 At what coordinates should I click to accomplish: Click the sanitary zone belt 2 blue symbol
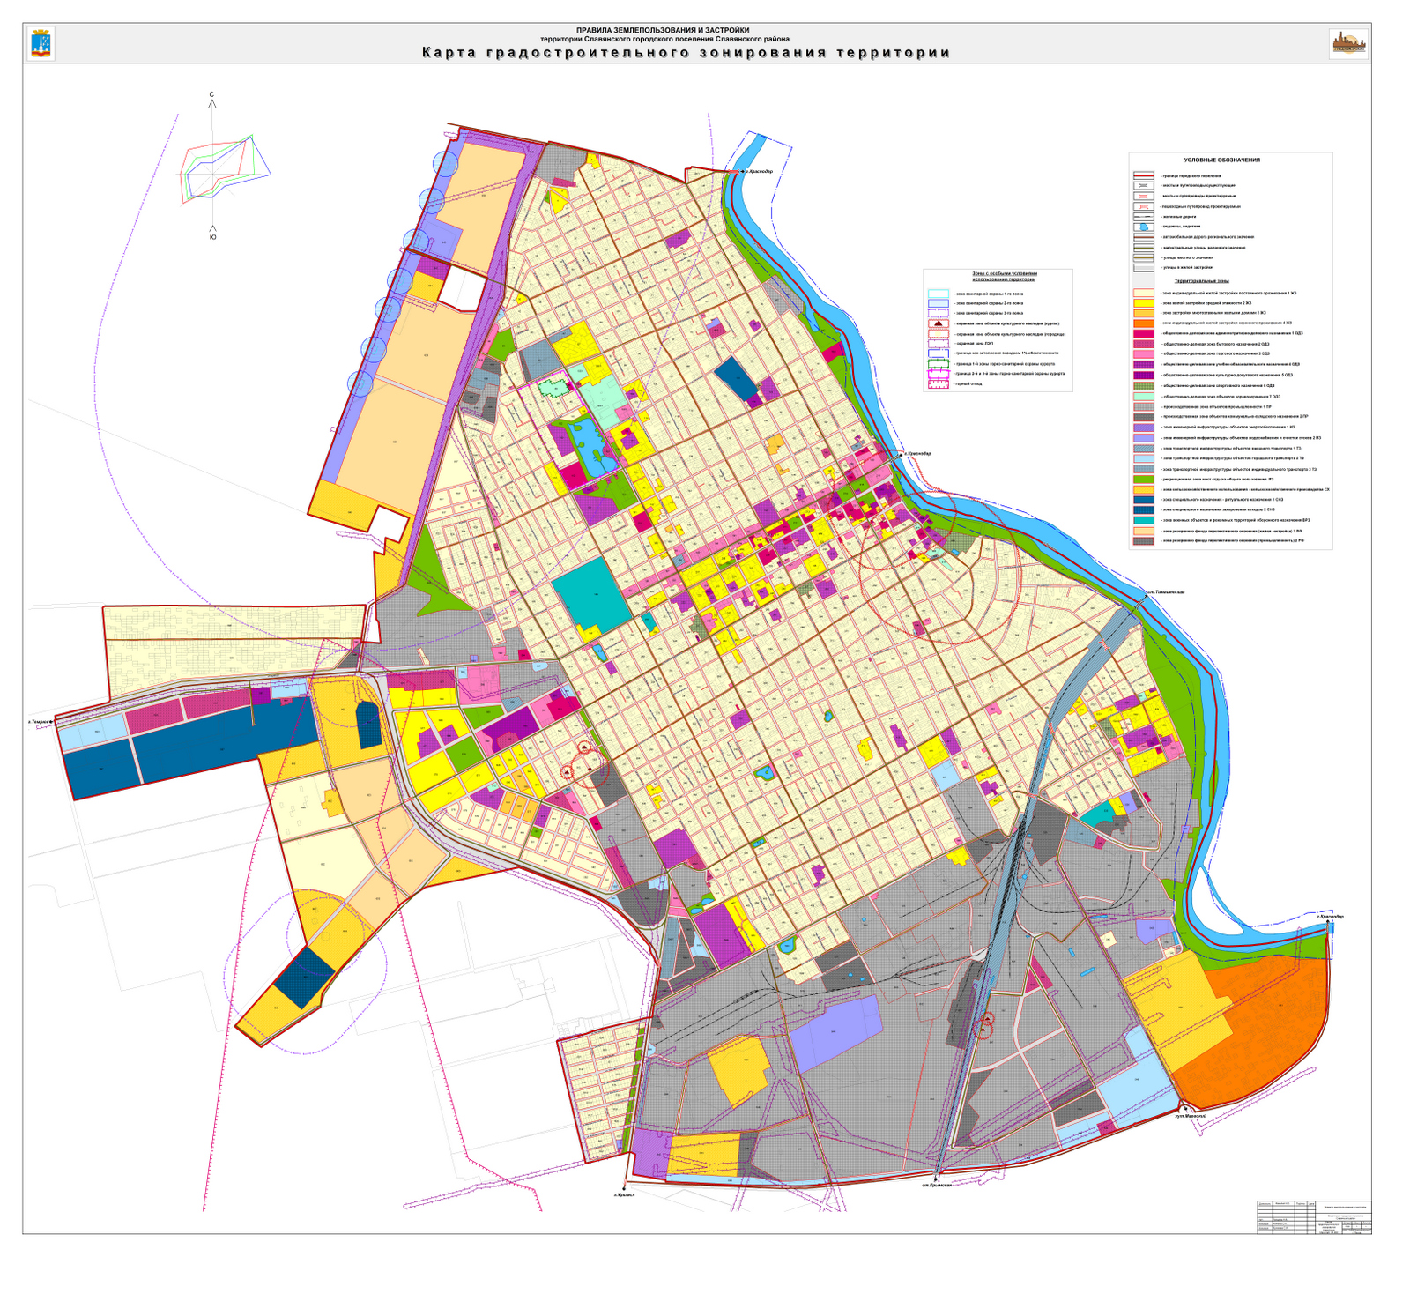click(x=939, y=303)
